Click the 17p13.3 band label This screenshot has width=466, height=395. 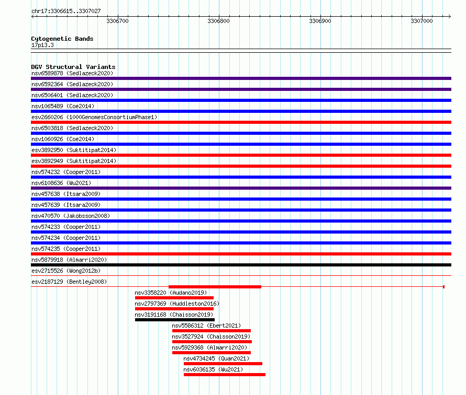(x=42, y=45)
